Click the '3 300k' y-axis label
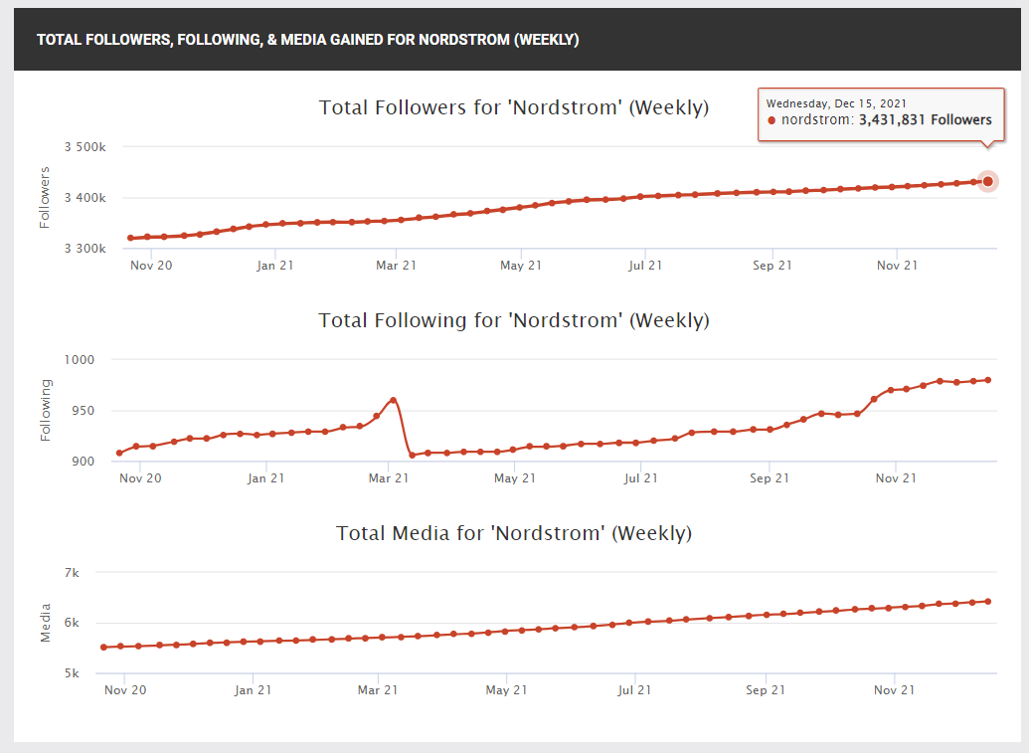The height and width of the screenshot is (753, 1029). point(85,248)
